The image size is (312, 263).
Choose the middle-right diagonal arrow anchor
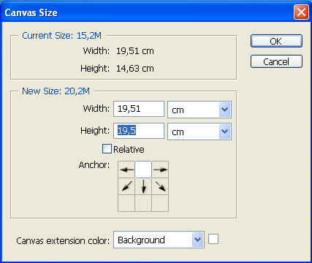160,186
